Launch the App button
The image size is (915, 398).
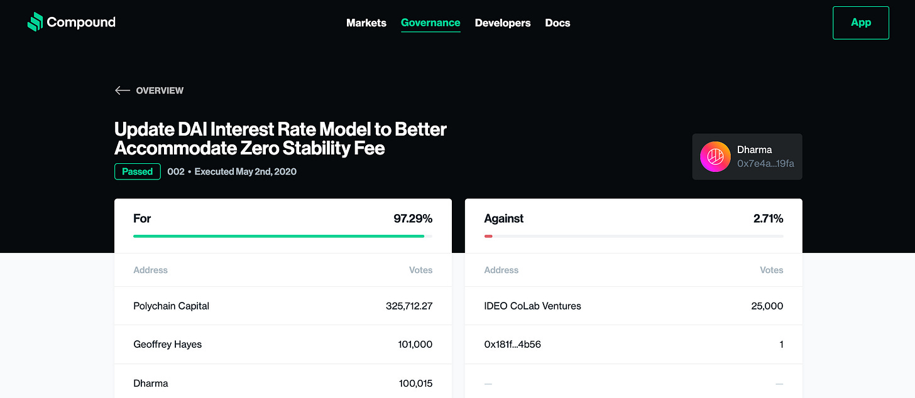[x=860, y=23]
